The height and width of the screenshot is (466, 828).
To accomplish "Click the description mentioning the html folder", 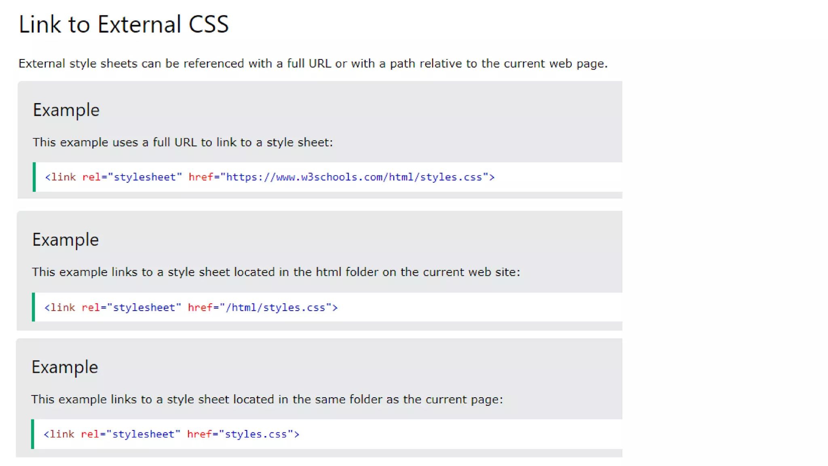I will pyautogui.click(x=276, y=272).
